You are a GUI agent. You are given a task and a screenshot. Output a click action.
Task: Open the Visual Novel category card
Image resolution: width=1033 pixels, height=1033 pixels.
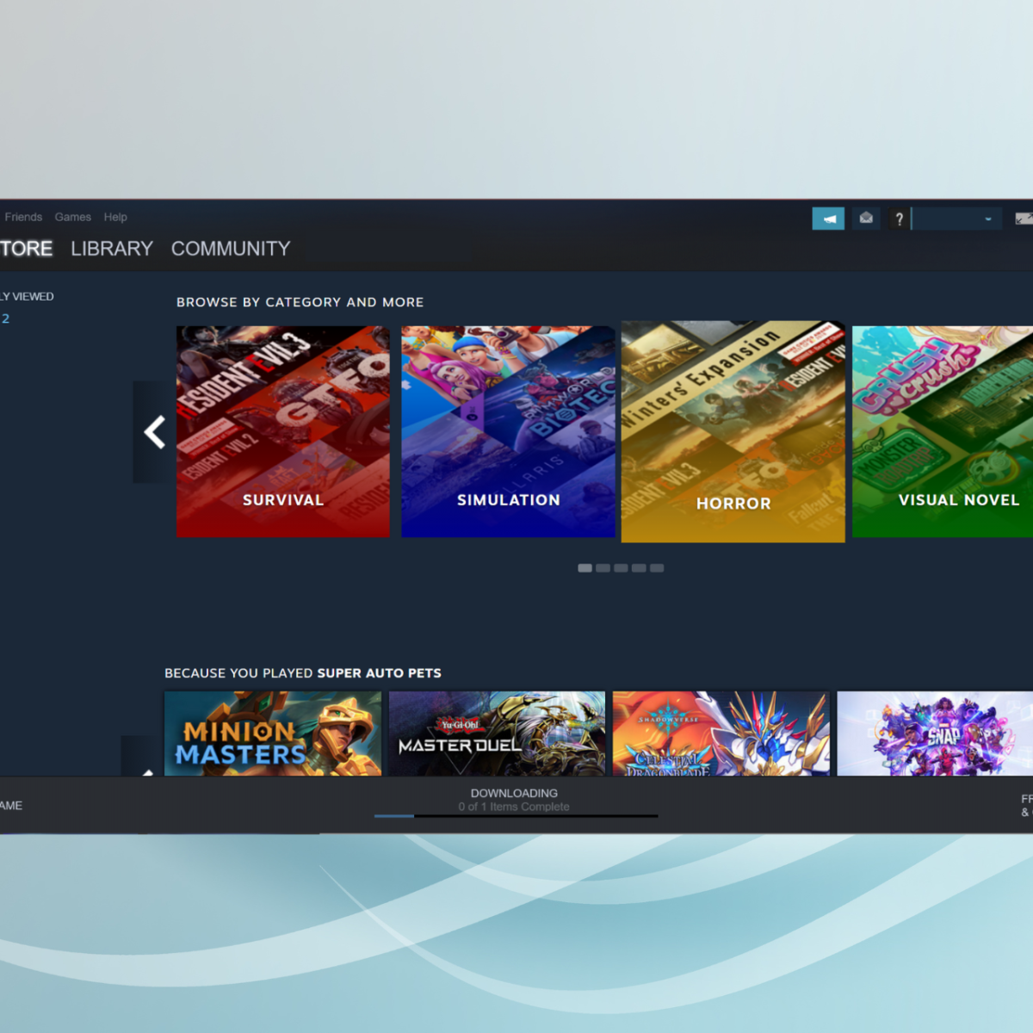943,431
